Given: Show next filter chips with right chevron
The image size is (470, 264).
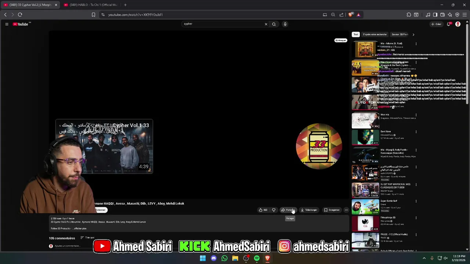Looking at the screenshot, I should coord(413,34).
